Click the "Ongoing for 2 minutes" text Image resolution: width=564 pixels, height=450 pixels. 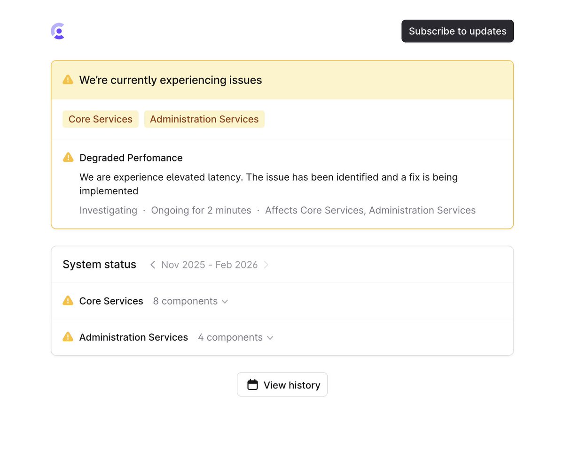point(201,210)
